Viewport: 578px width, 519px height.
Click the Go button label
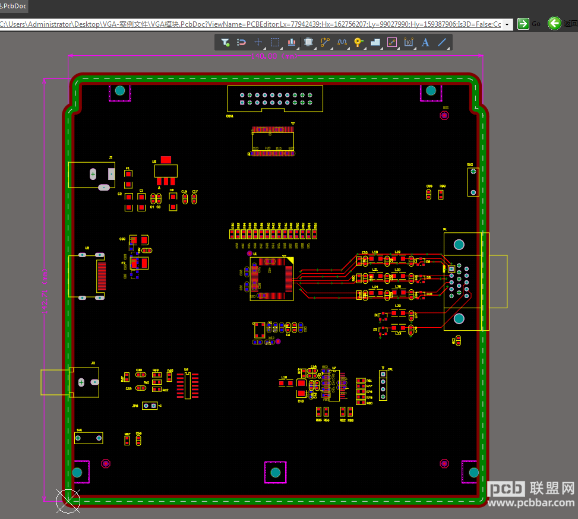536,24
